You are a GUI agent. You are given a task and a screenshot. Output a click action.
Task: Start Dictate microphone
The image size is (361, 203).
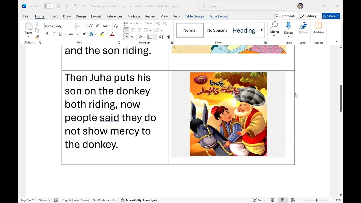point(289,29)
